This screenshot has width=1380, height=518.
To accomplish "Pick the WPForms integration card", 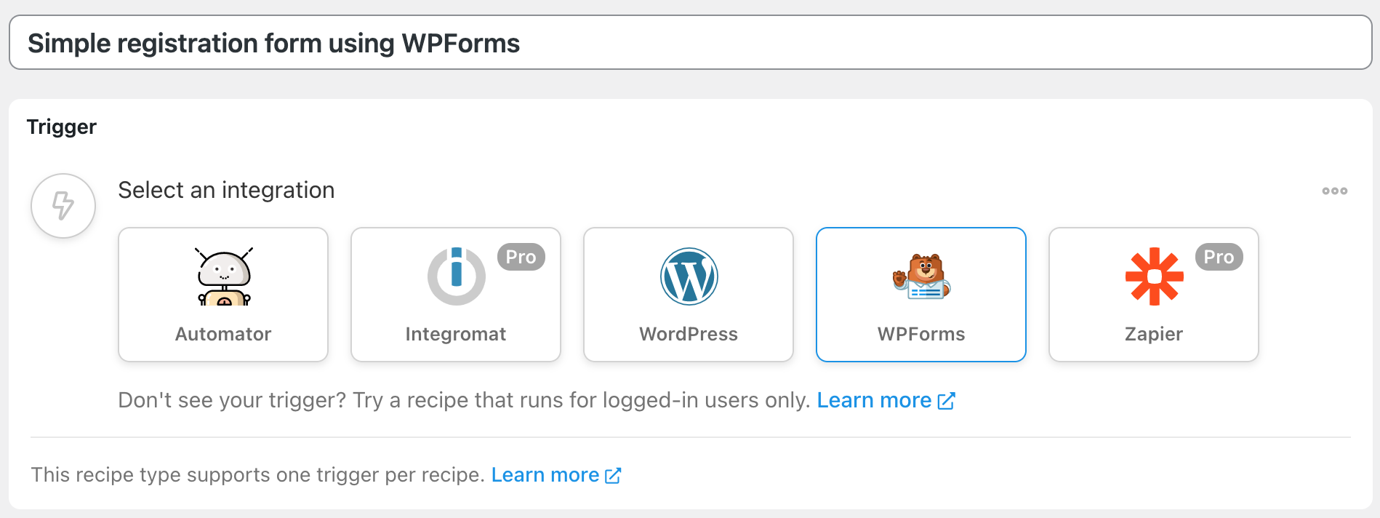I will tap(921, 295).
